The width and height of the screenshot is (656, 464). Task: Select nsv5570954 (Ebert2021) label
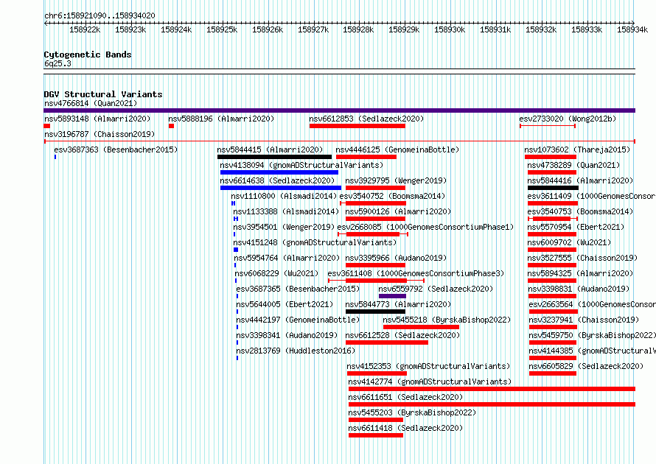576,227
